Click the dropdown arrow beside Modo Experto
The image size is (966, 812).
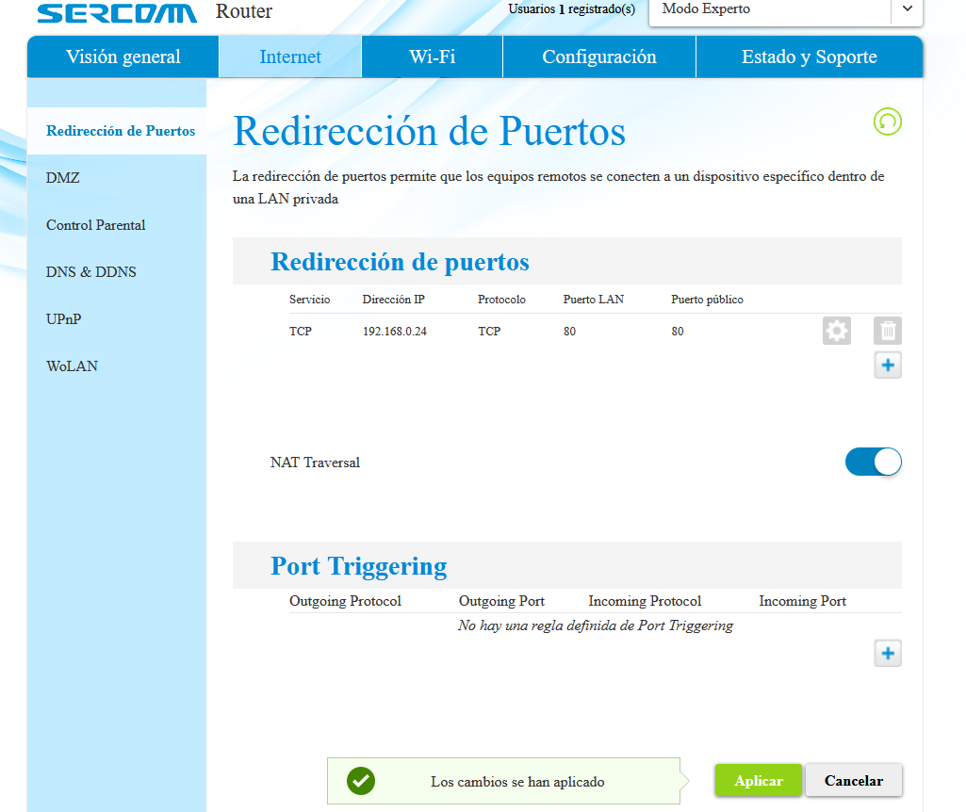907,9
